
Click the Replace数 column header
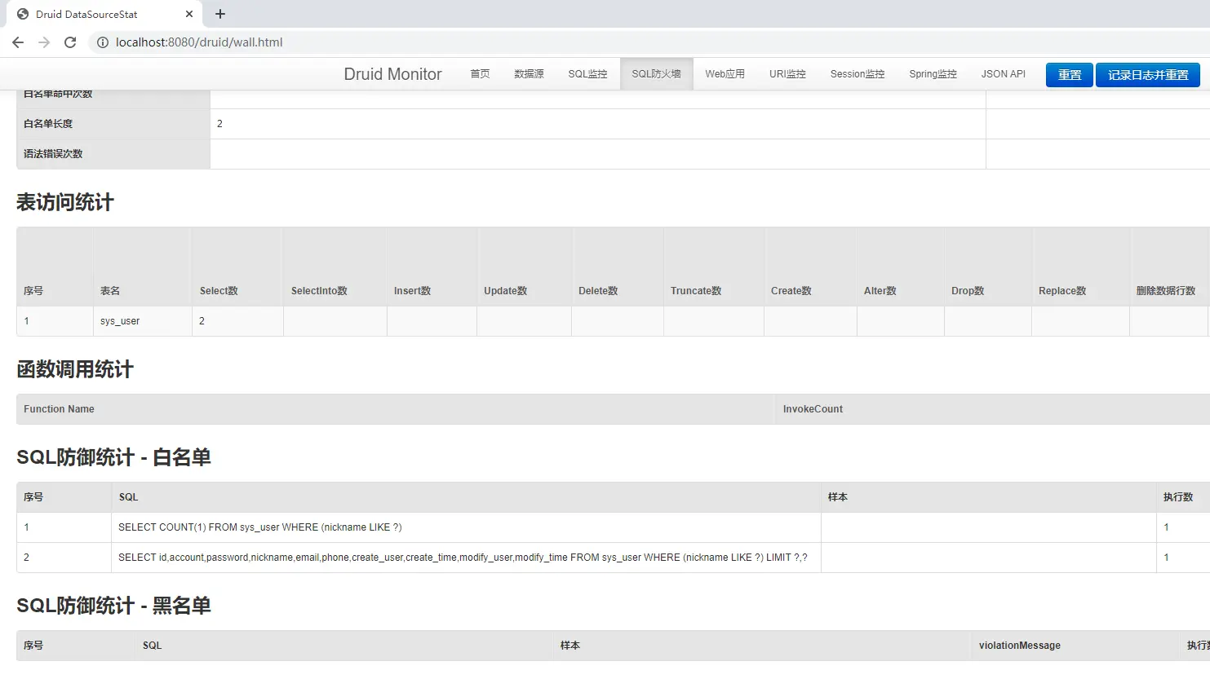click(1062, 291)
